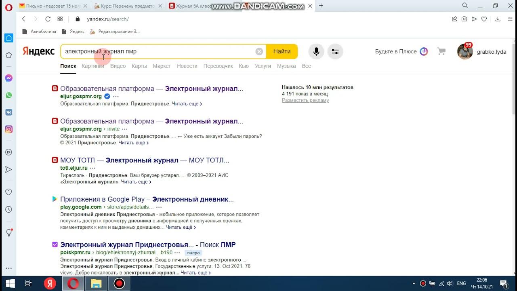Switch to Карты tab
517x291 pixels.
(x=139, y=66)
